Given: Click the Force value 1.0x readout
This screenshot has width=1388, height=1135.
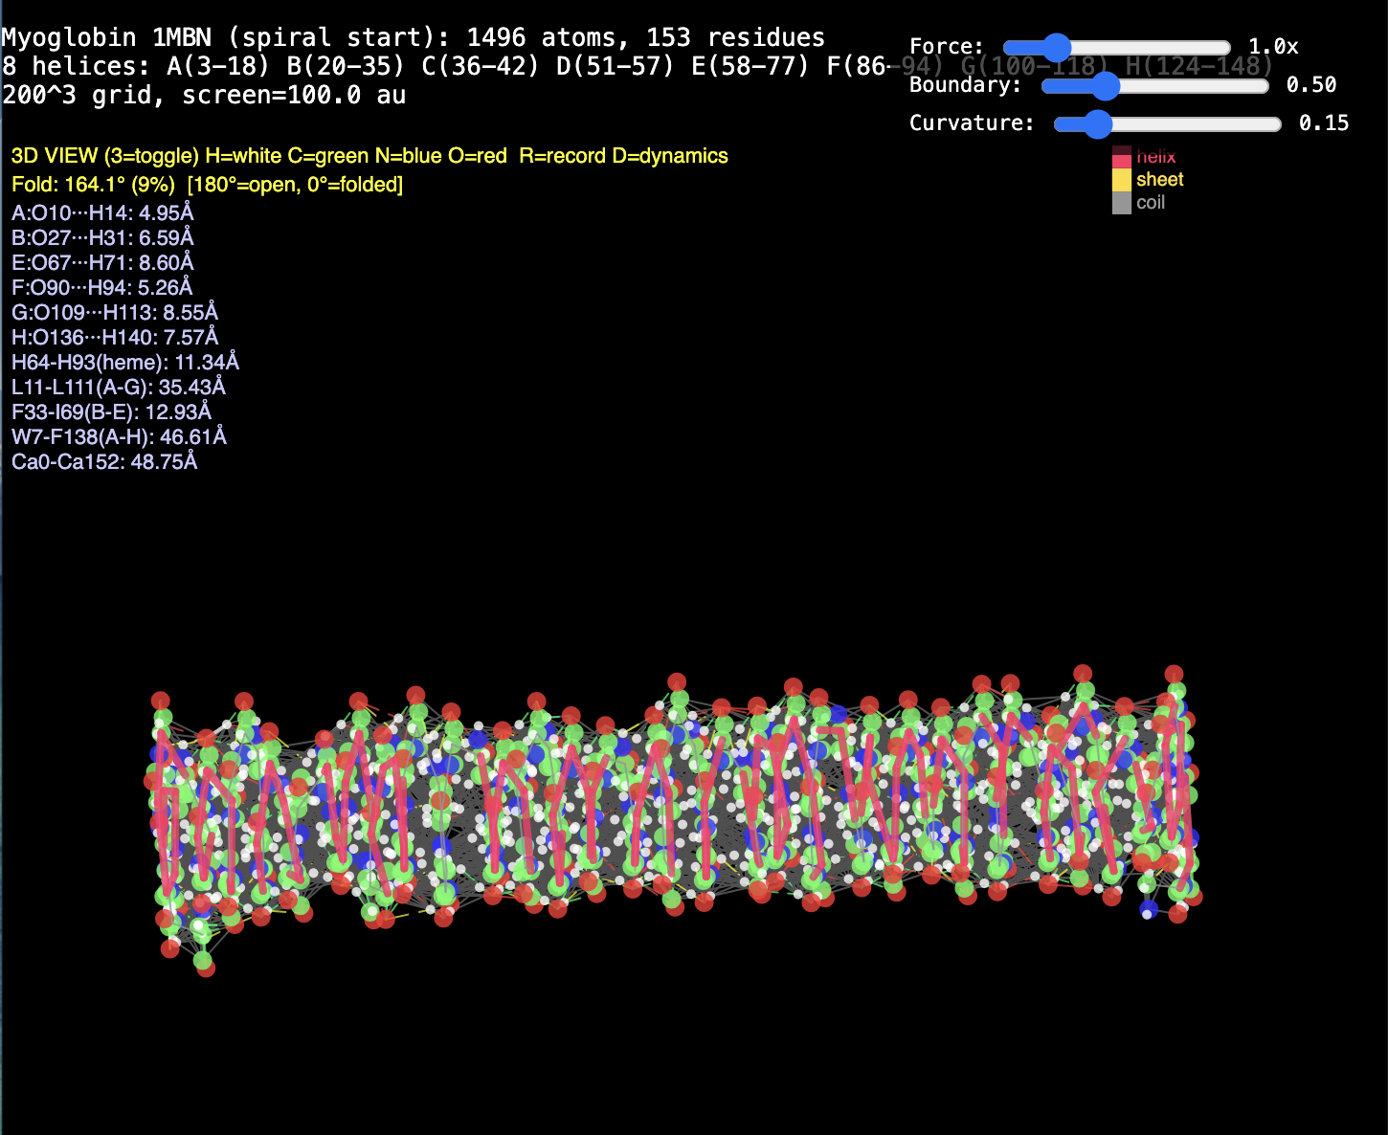Looking at the screenshot, I should [1273, 47].
